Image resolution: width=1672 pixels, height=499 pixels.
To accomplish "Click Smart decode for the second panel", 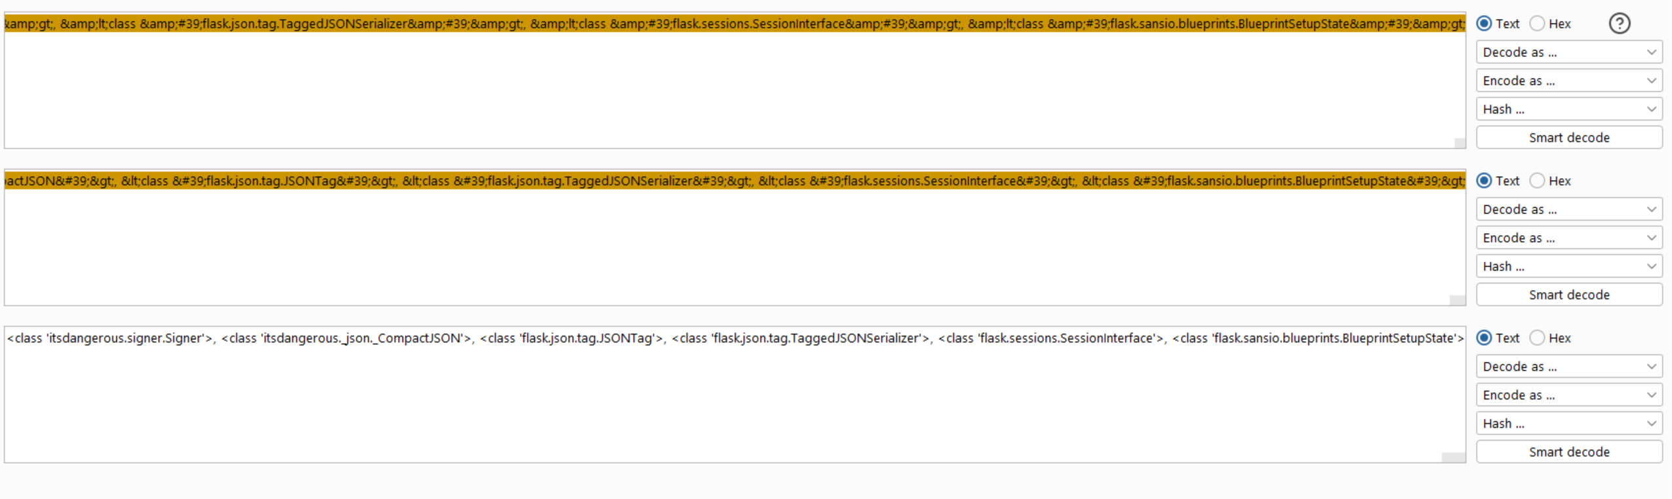I will click(1569, 295).
